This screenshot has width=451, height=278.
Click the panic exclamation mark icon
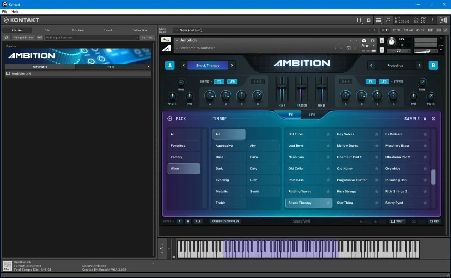pos(432,20)
